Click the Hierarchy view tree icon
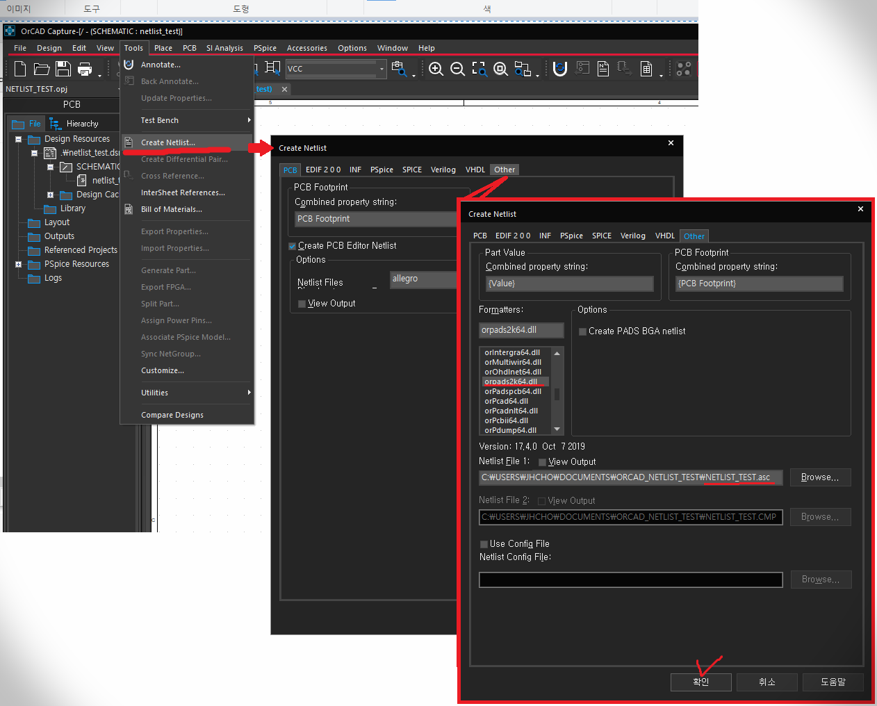 (x=56, y=124)
